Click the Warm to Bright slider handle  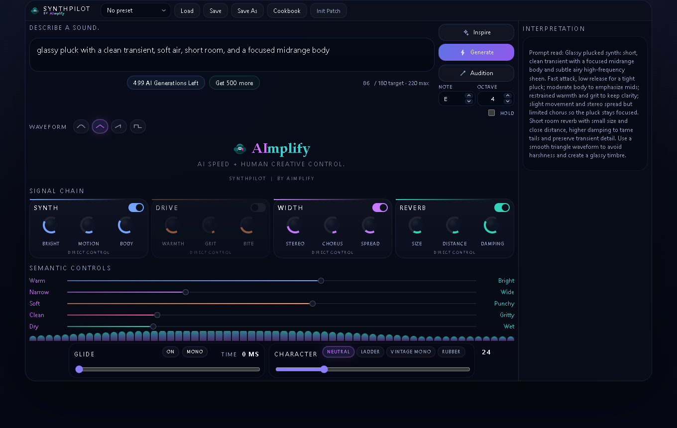[x=321, y=281]
